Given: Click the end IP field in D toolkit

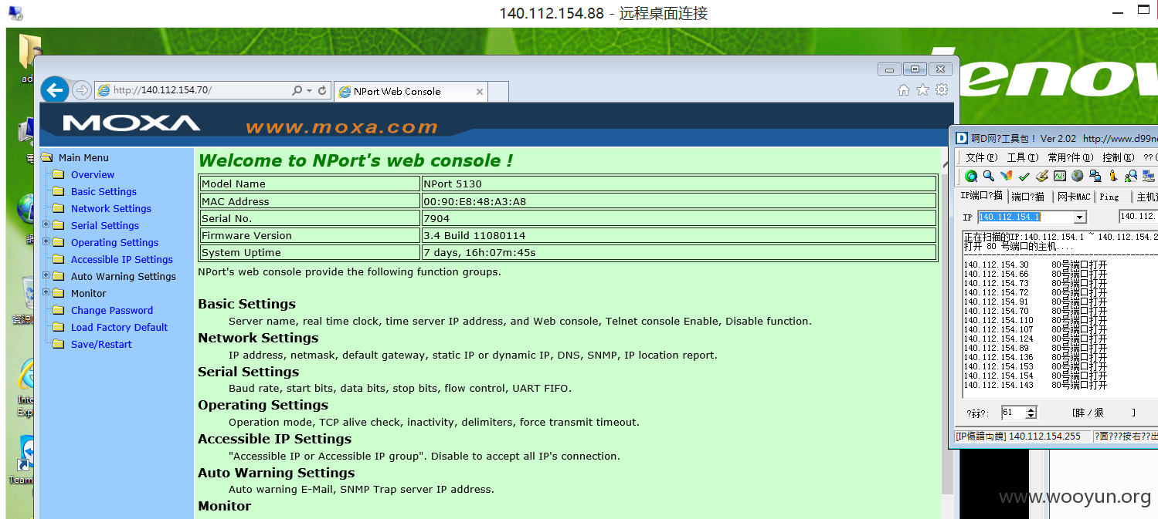Looking at the screenshot, I should [1138, 217].
